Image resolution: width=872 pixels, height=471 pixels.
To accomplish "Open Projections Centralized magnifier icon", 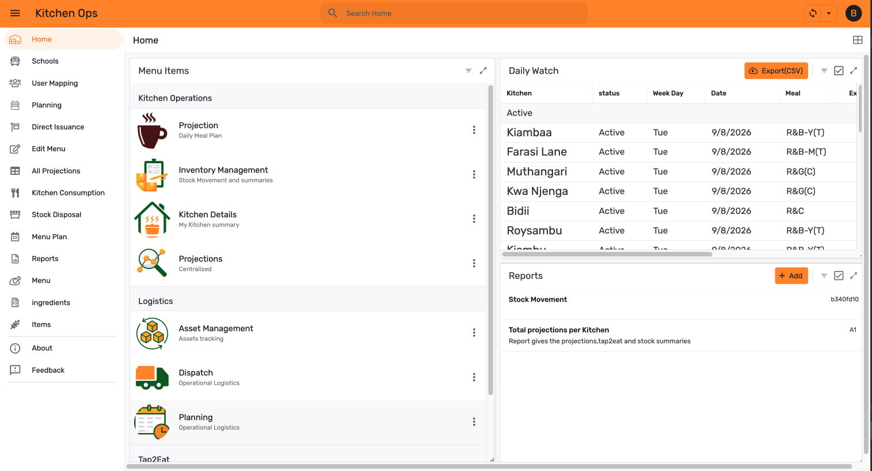I will (152, 263).
